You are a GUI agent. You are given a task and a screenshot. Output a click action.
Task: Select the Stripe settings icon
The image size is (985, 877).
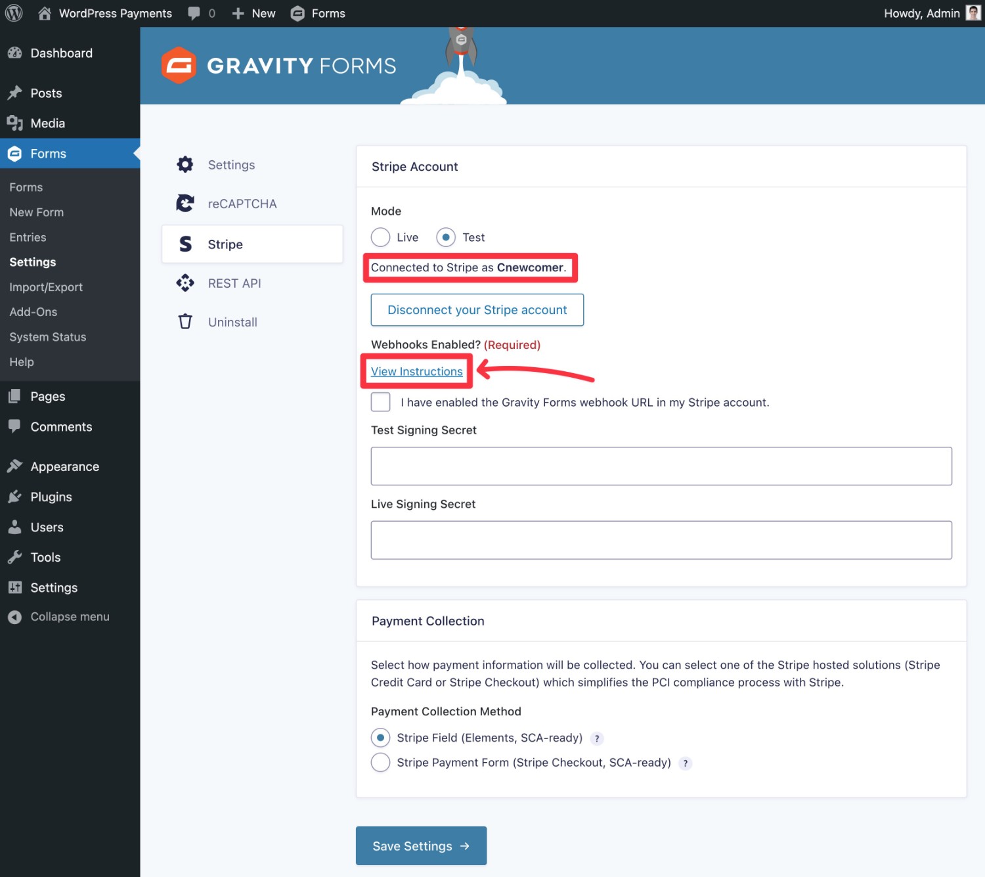185,243
